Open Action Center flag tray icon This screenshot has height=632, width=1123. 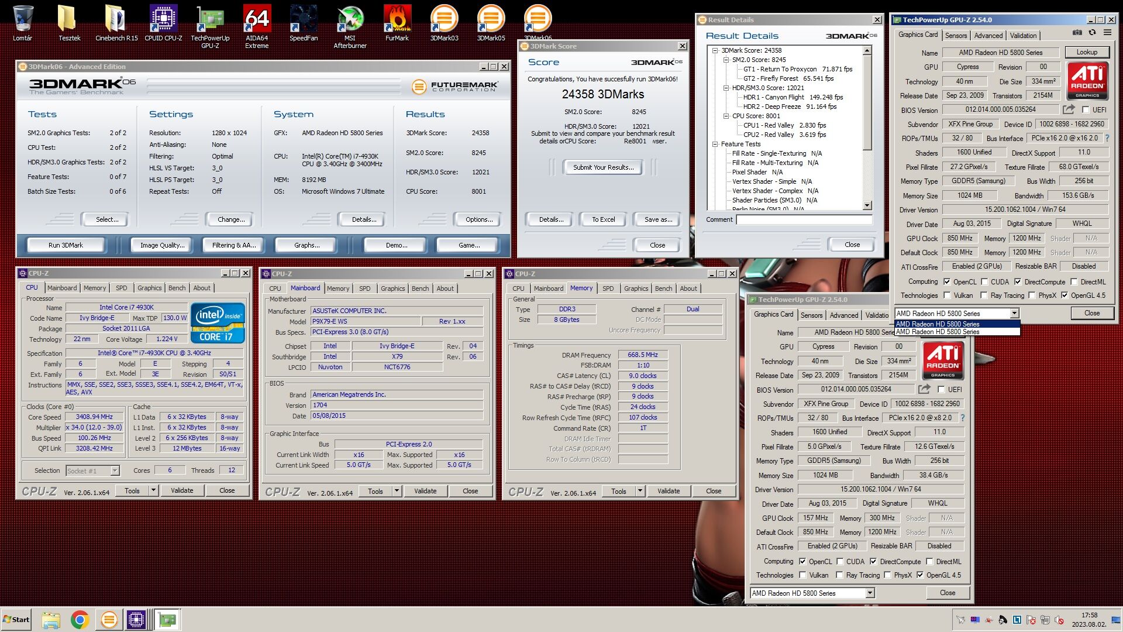pyautogui.click(x=1031, y=620)
